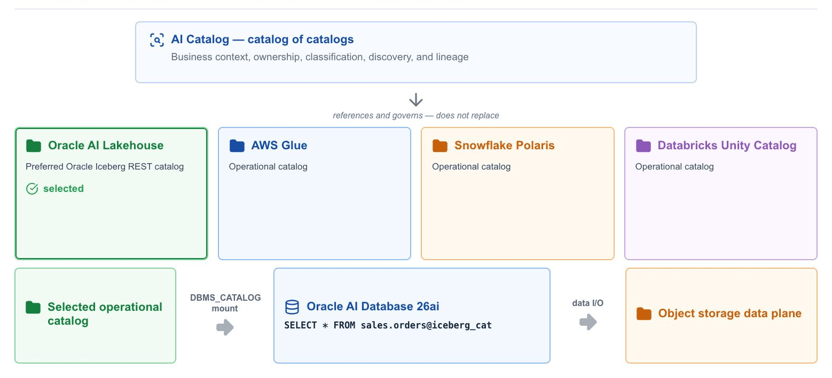
Task: Click the SELECT * FROM sales.orders@iceberg_cat query
Action: coord(388,325)
